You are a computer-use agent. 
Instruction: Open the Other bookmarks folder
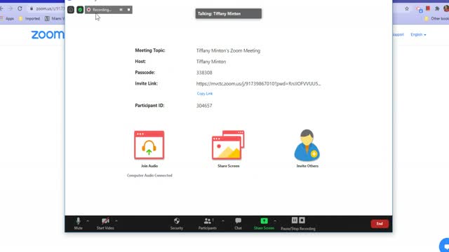pyautogui.click(x=436, y=19)
